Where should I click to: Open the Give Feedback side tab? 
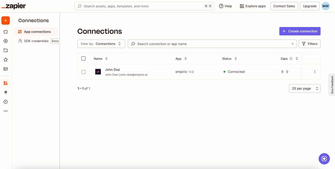[x=332, y=85]
